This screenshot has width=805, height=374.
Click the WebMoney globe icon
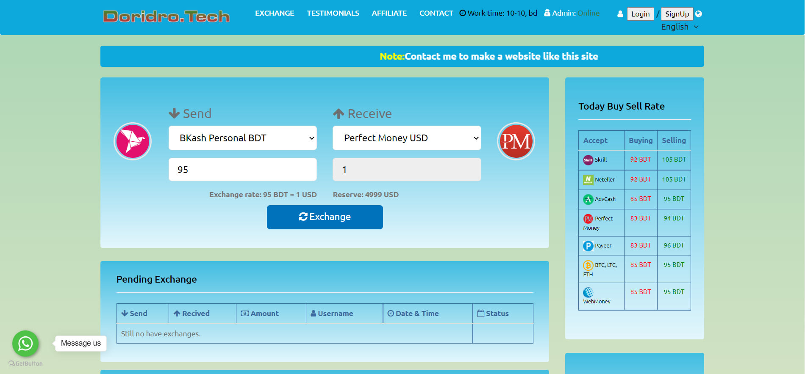[588, 292]
